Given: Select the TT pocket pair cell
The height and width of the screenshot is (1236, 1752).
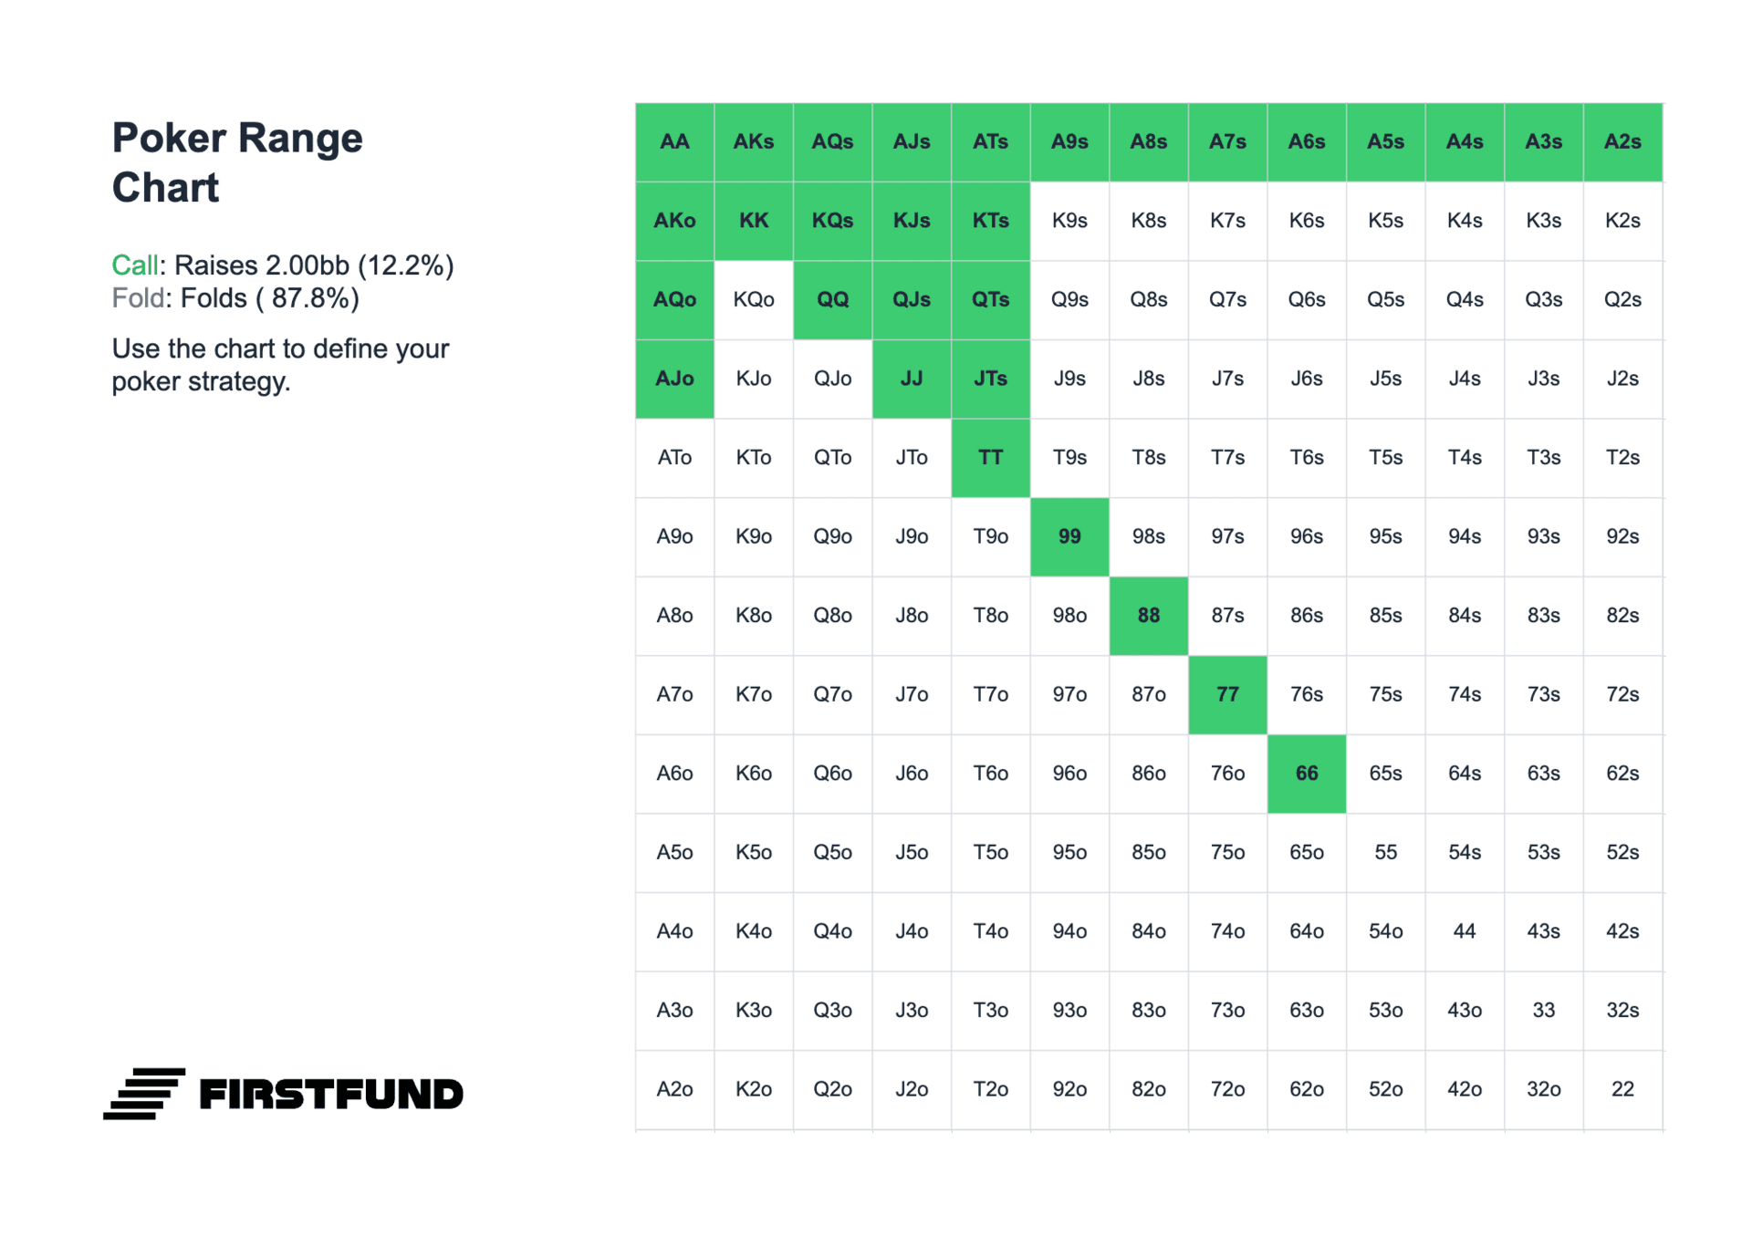Looking at the screenshot, I should pos(991,458).
